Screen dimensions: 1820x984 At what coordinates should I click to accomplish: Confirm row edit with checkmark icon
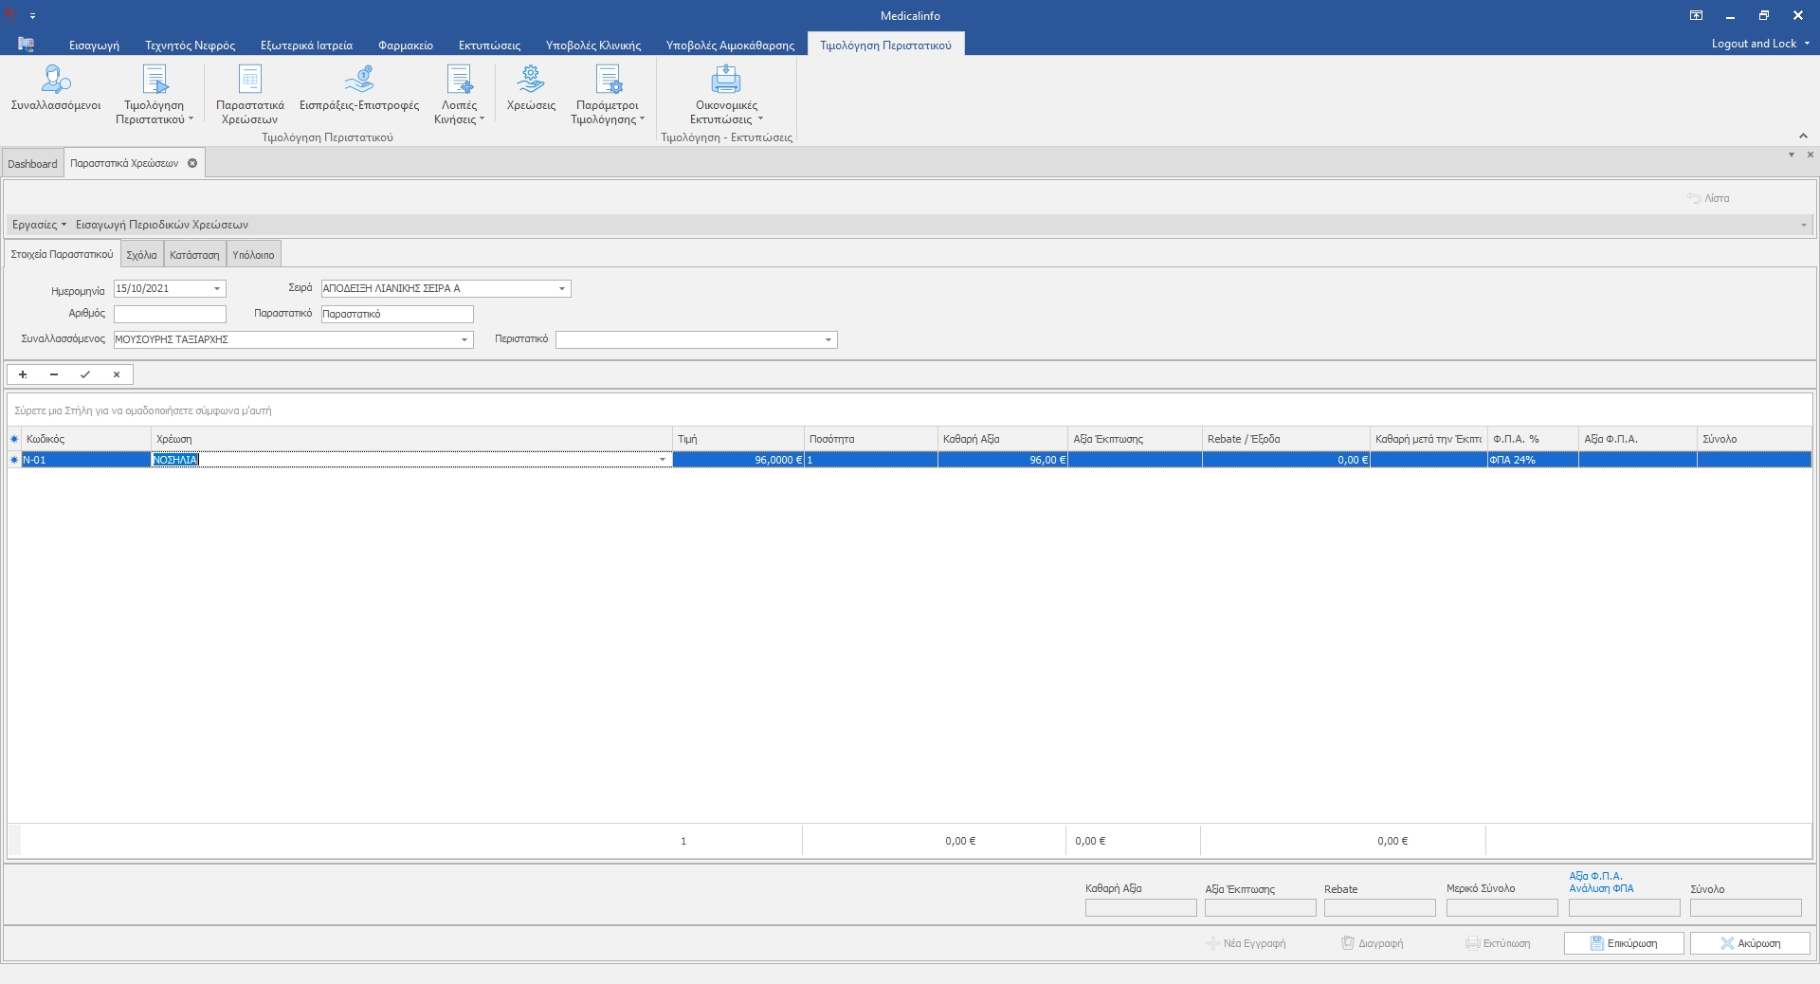click(x=85, y=374)
